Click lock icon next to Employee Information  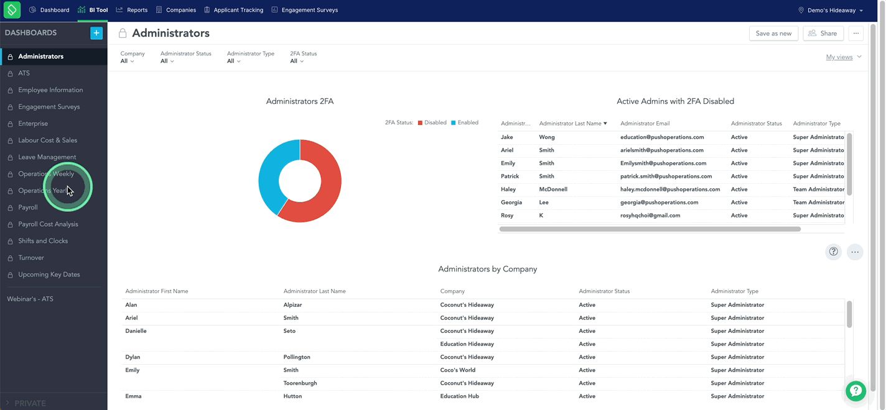10,90
